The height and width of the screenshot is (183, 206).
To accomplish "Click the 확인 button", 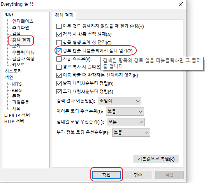I will (x=106, y=175).
